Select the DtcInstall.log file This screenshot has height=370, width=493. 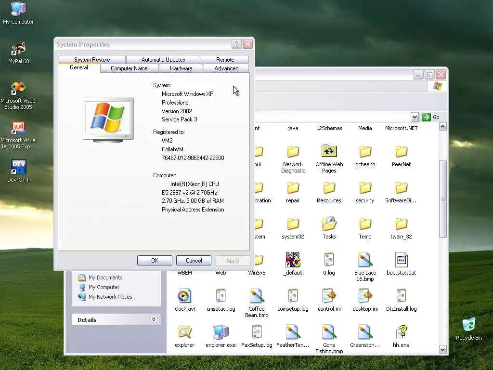point(401,300)
